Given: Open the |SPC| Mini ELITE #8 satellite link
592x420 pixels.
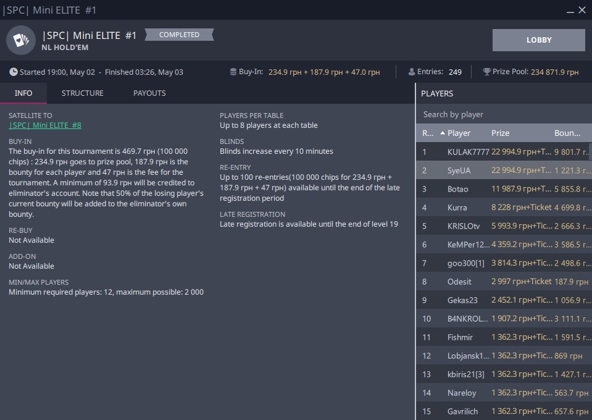Looking at the screenshot, I should click(45, 125).
